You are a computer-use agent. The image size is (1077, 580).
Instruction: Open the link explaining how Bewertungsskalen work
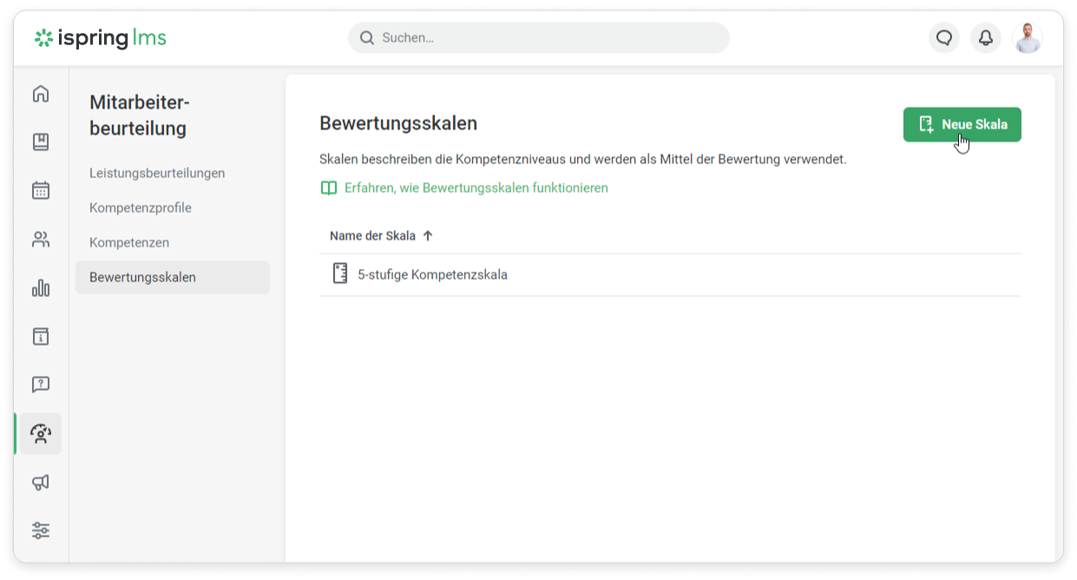(476, 188)
